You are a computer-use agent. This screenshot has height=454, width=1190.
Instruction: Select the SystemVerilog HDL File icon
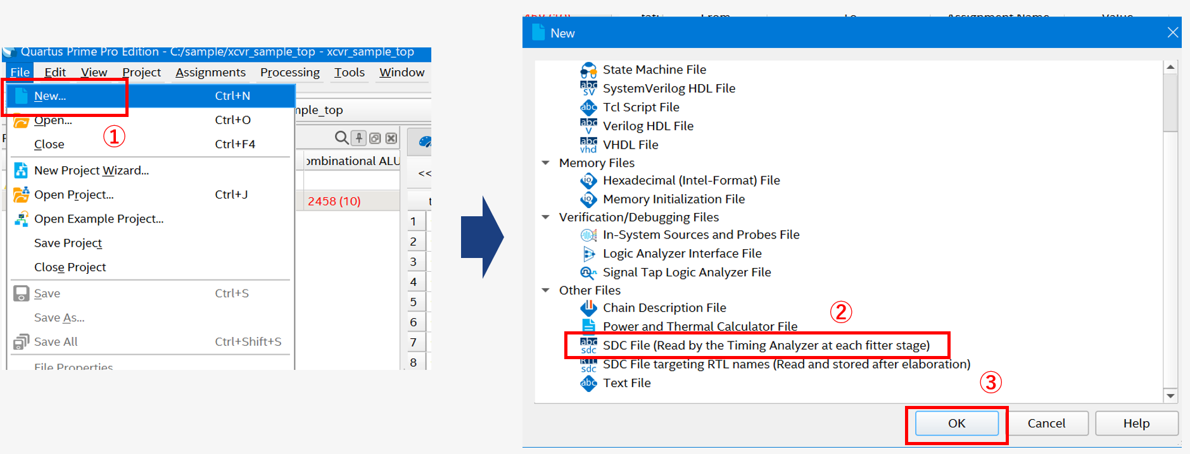[588, 89]
